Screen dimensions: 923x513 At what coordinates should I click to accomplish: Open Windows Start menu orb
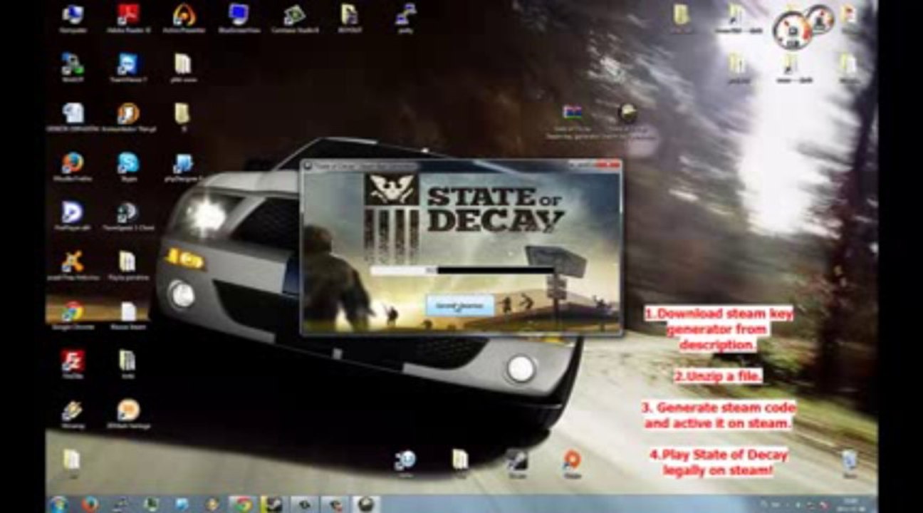(x=58, y=504)
